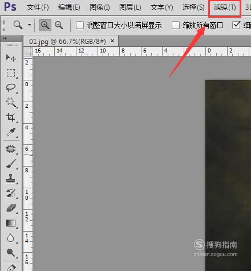
Task: Open the 编辑(E) menu
Action: point(69,7)
